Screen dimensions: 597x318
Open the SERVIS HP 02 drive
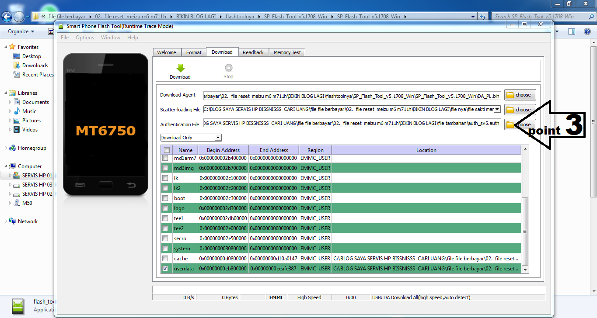point(37,194)
